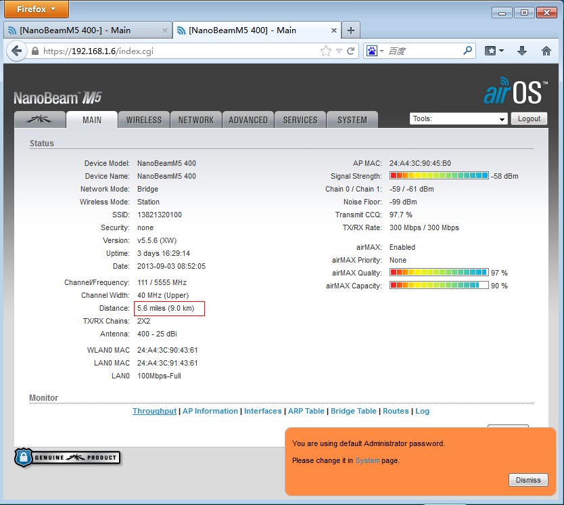
Task: Go to the browser home icon
Action: click(x=546, y=51)
